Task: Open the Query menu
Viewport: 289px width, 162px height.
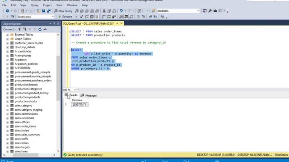Action: click(x=34, y=5)
